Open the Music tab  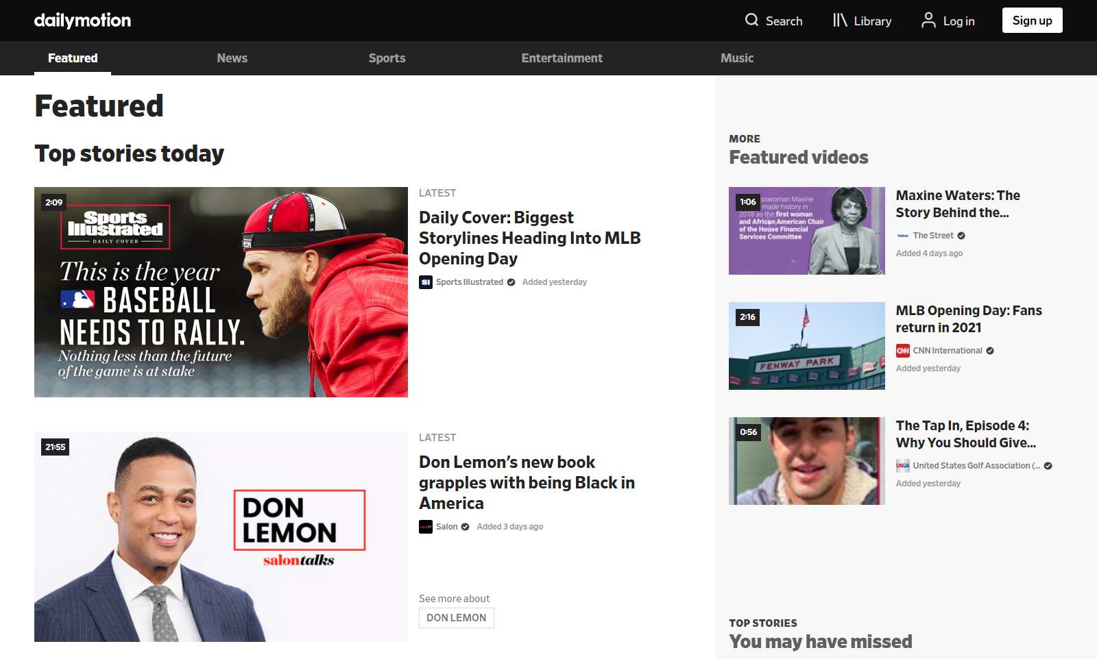click(737, 58)
